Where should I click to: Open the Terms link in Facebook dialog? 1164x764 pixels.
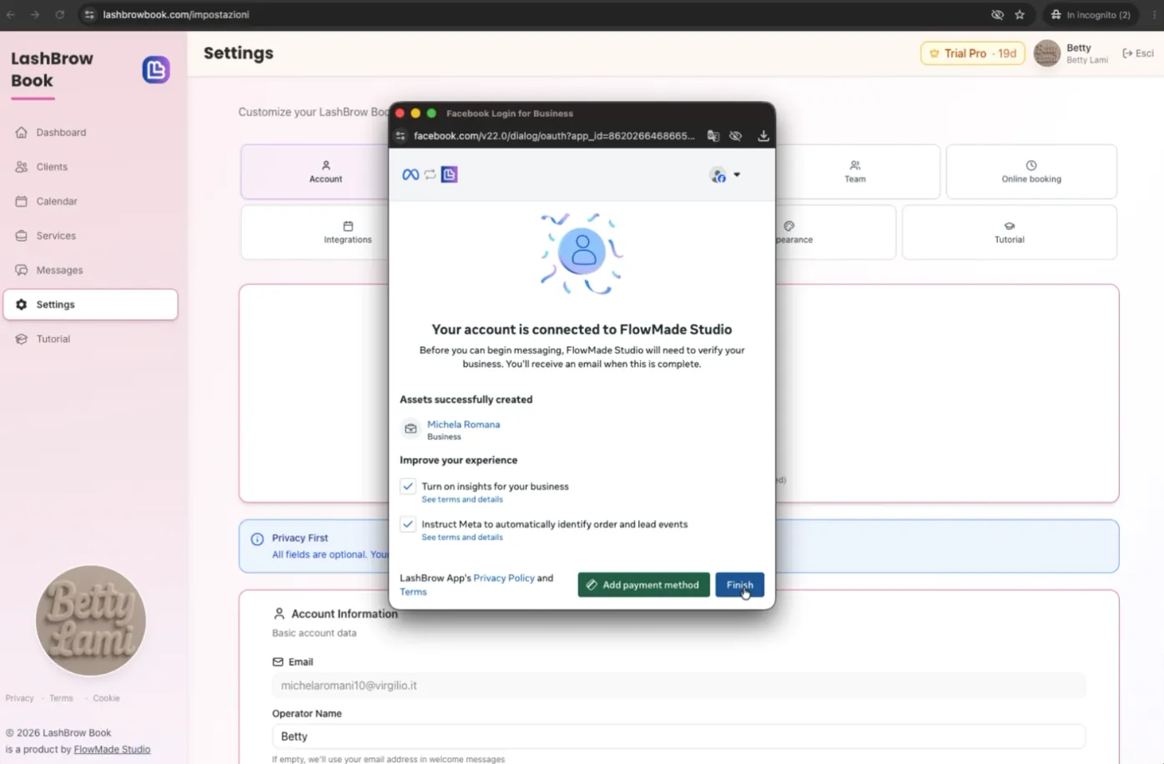pos(413,592)
